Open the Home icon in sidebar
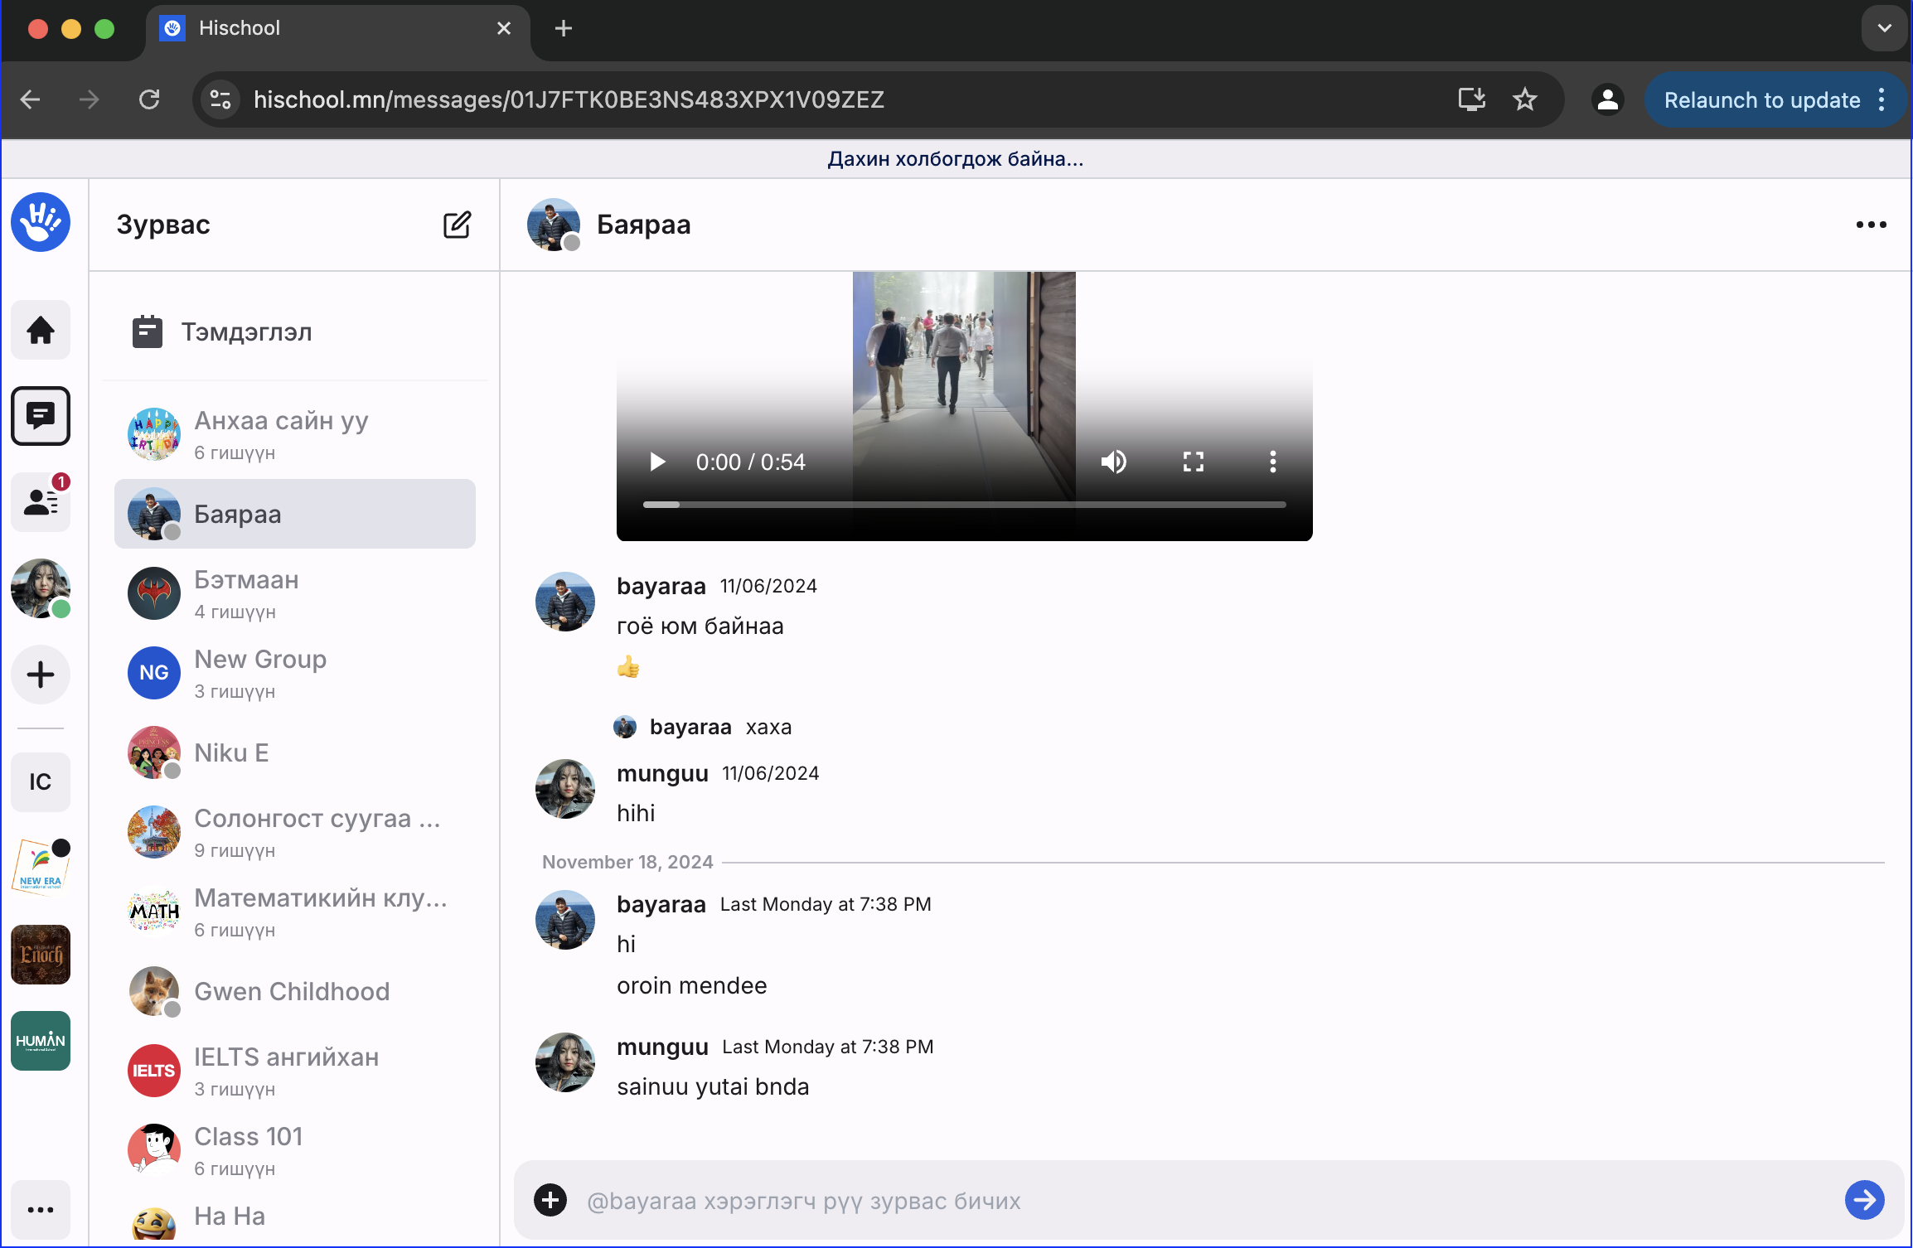Viewport: 1913px width, 1248px height. [x=41, y=330]
